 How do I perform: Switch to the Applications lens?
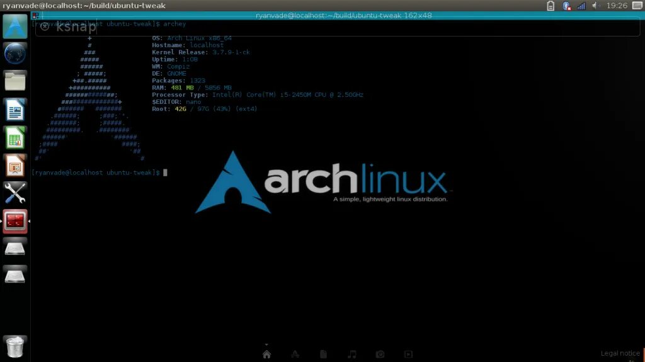(x=295, y=354)
